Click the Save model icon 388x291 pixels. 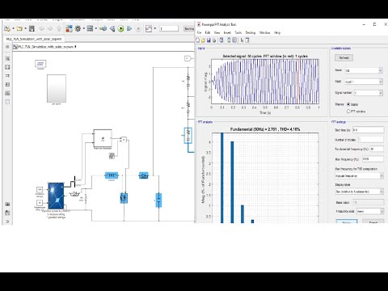click(x=32, y=28)
